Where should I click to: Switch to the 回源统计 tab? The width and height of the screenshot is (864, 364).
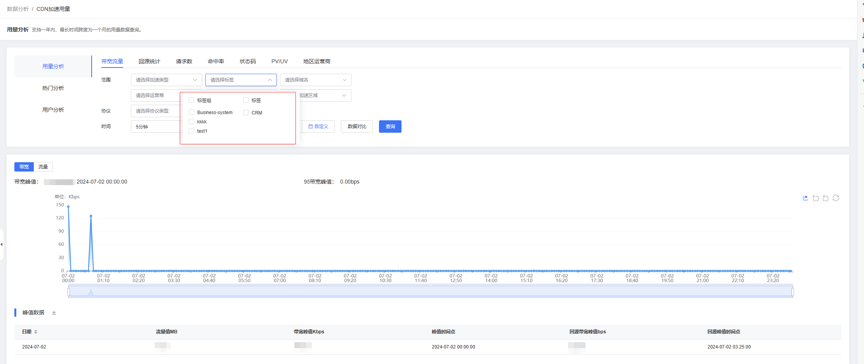pos(150,61)
